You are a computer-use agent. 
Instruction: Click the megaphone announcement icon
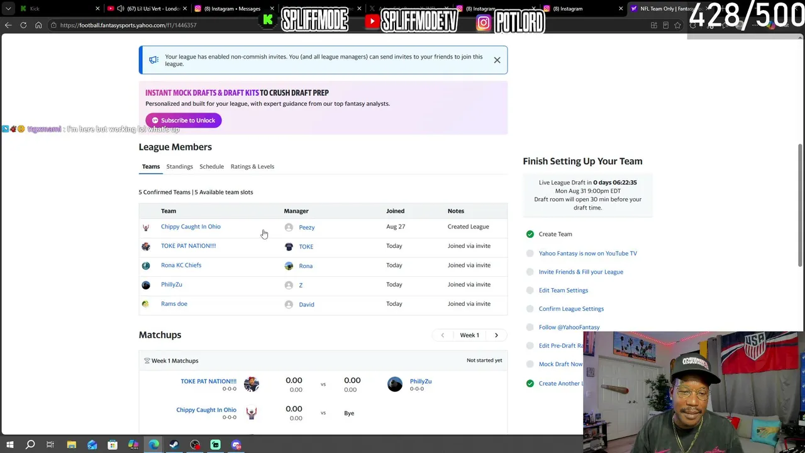point(153,60)
